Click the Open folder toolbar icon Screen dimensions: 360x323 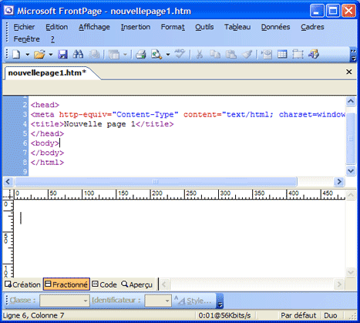click(x=39, y=55)
